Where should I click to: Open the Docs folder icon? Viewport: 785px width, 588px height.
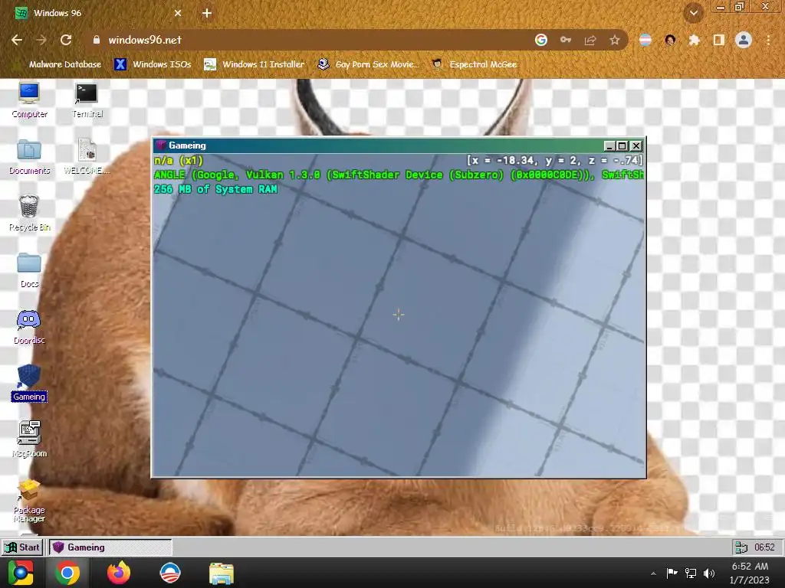pos(29,270)
